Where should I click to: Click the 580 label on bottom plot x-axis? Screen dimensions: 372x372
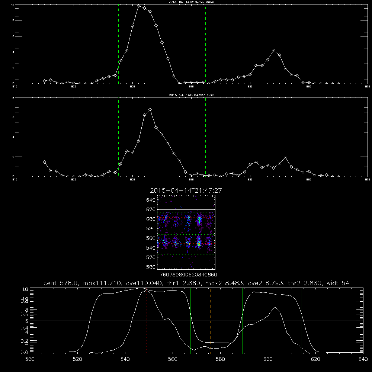point(220,359)
